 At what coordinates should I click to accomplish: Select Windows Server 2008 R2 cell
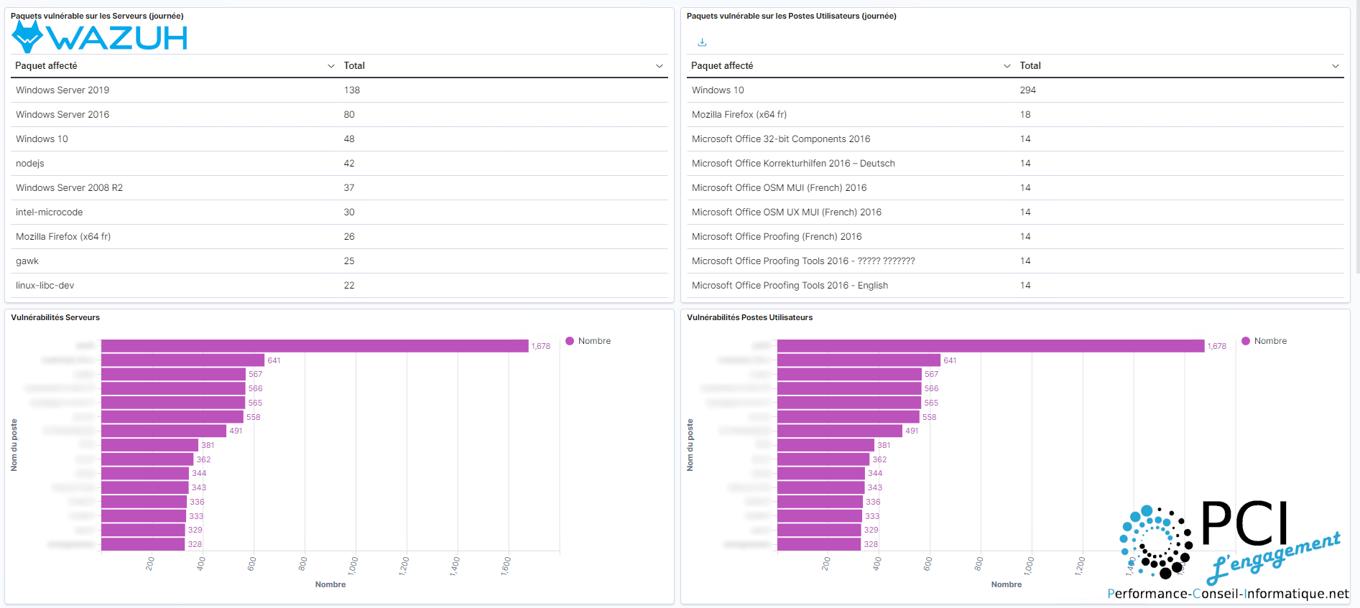point(69,187)
